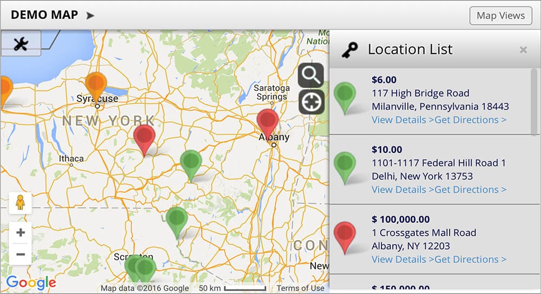This screenshot has width=541, height=294.
Task: Zoom in with the plus button
Action: click(x=21, y=232)
